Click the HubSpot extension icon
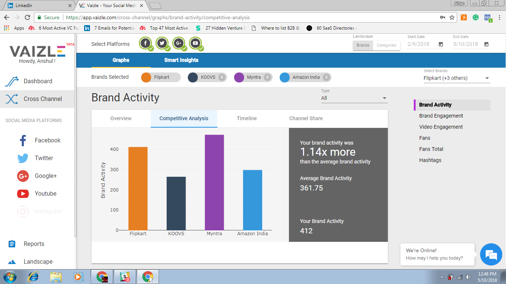 [463, 17]
